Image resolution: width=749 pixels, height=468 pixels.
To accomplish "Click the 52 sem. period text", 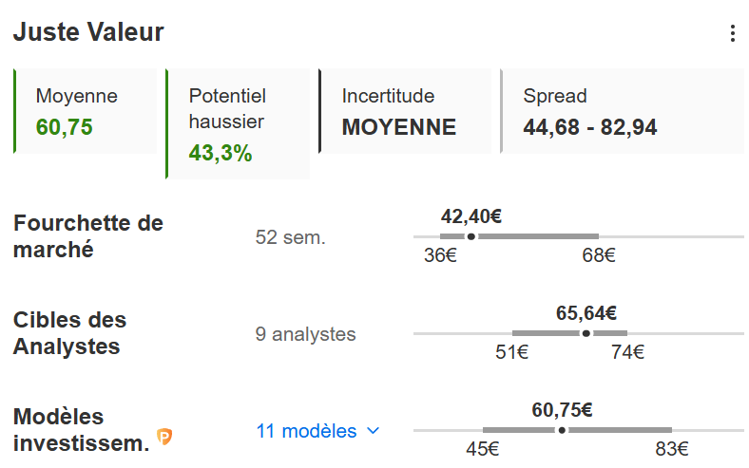I will 290,237.
